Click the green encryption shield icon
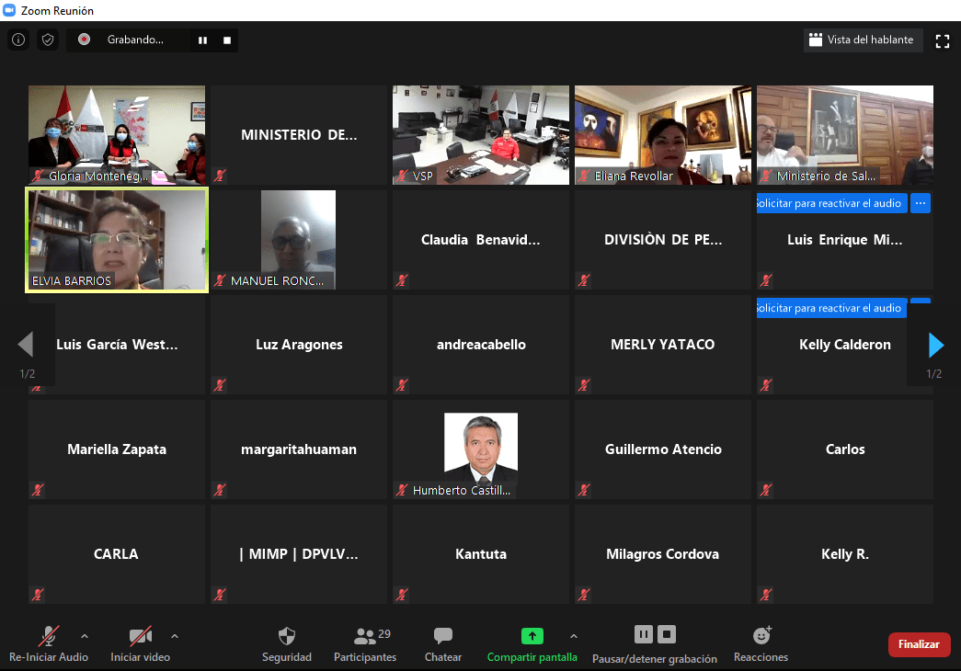 pos(48,40)
